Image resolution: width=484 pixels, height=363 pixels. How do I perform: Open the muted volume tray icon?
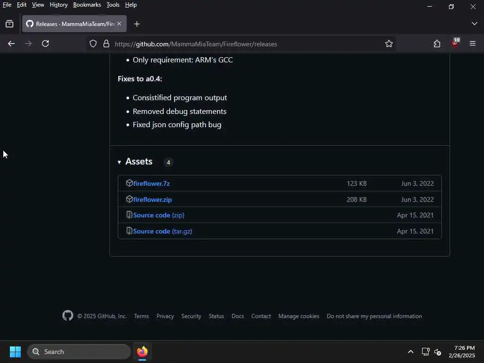[x=438, y=352]
